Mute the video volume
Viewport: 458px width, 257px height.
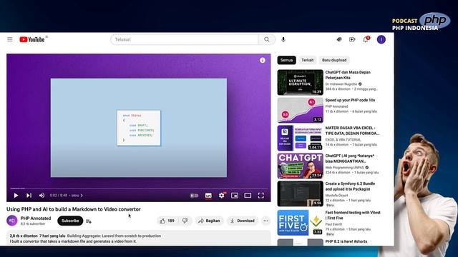tap(42, 195)
